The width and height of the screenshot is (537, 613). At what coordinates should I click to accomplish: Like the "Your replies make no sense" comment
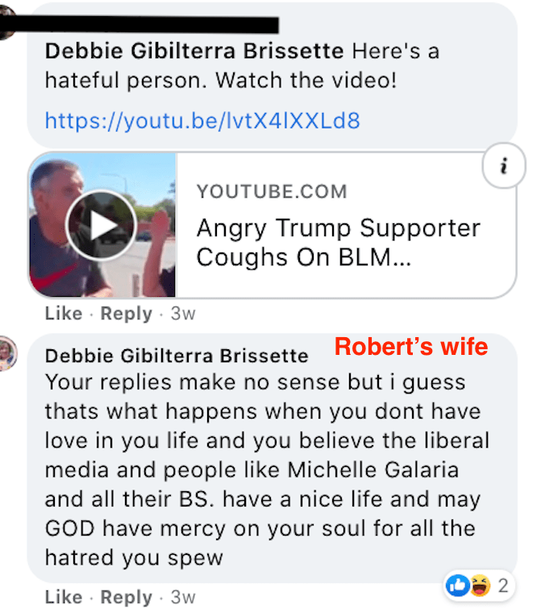64,598
